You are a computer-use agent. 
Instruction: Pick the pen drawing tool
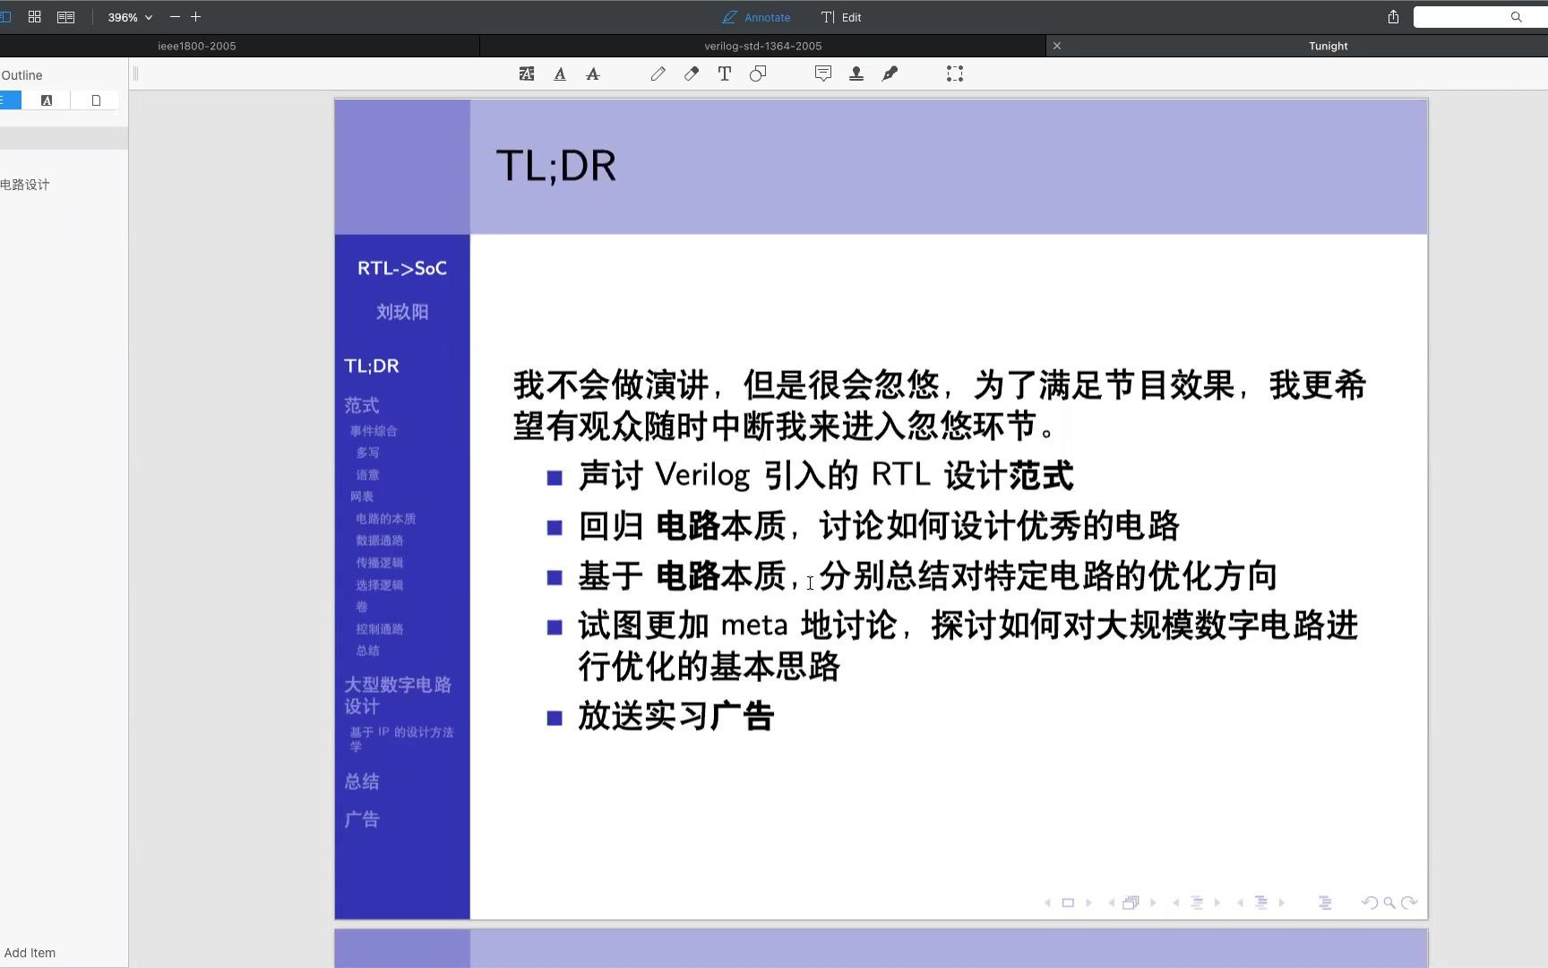coord(658,73)
